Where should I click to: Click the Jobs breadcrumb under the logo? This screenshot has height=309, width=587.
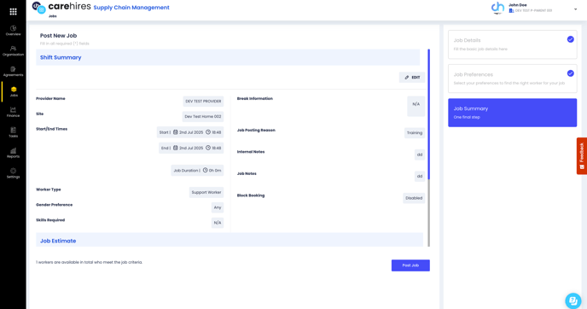coord(52,16)
